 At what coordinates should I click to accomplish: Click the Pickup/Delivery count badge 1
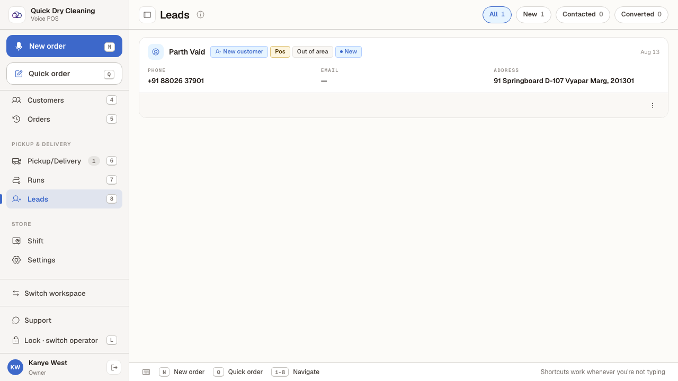[x=94, y=161]
